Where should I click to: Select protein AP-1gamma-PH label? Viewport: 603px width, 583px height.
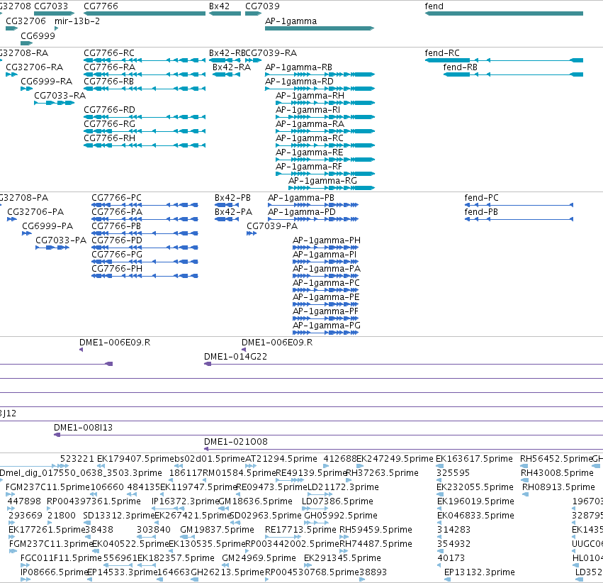327,240
